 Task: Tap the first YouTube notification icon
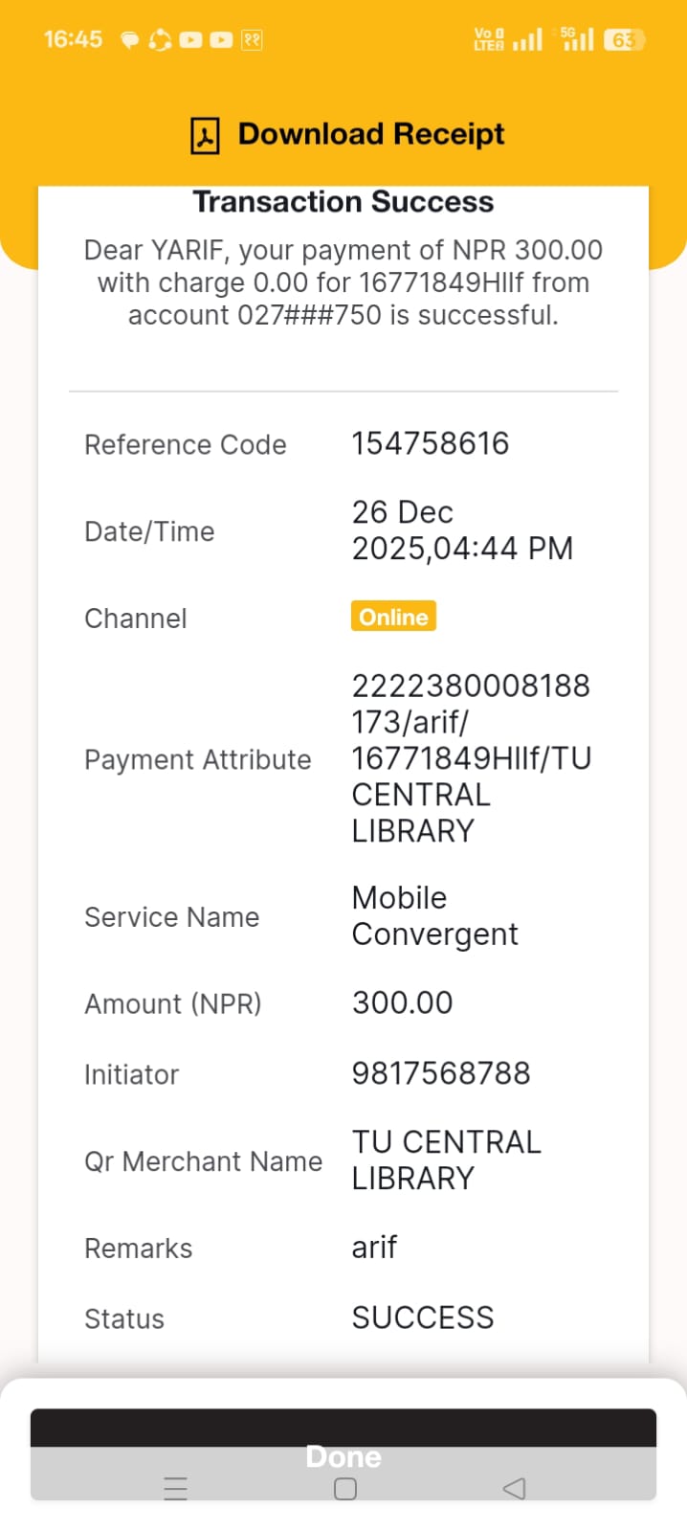click(190, 40)
